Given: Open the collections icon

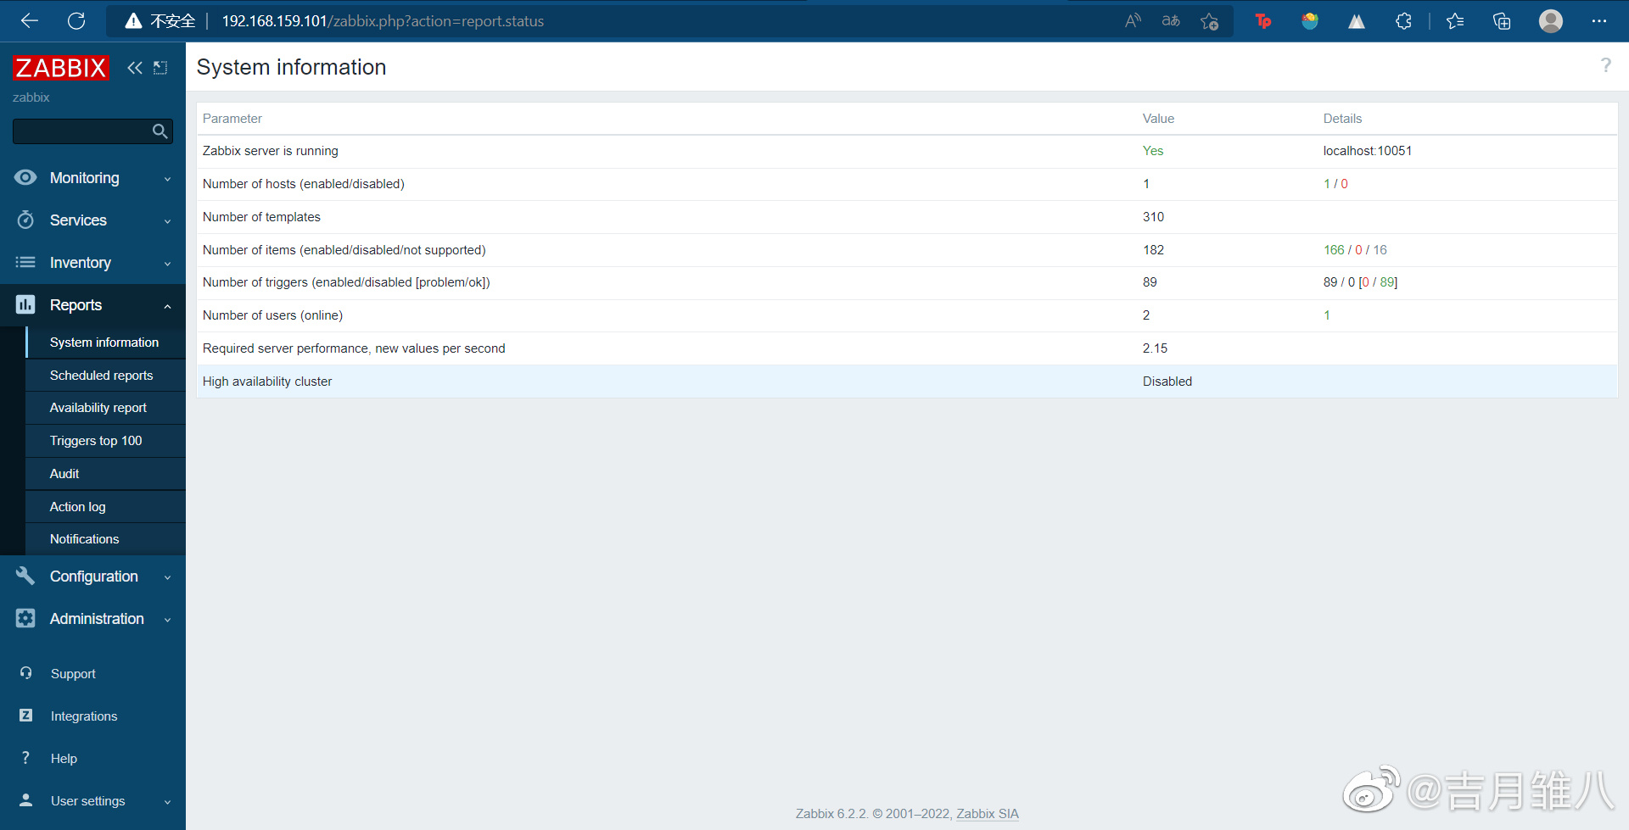Looking at the screenshot, I should [x=1502, y=21].
